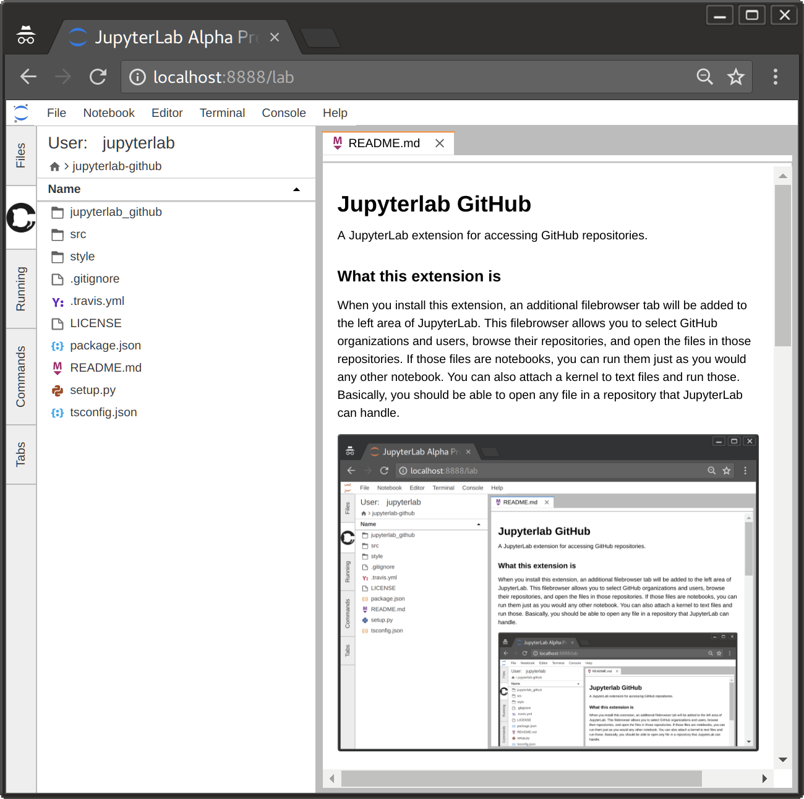Open the Editor menu
The width and height of the screenshot is (804, 799).
pyautogui.click(x=167, y=113)
